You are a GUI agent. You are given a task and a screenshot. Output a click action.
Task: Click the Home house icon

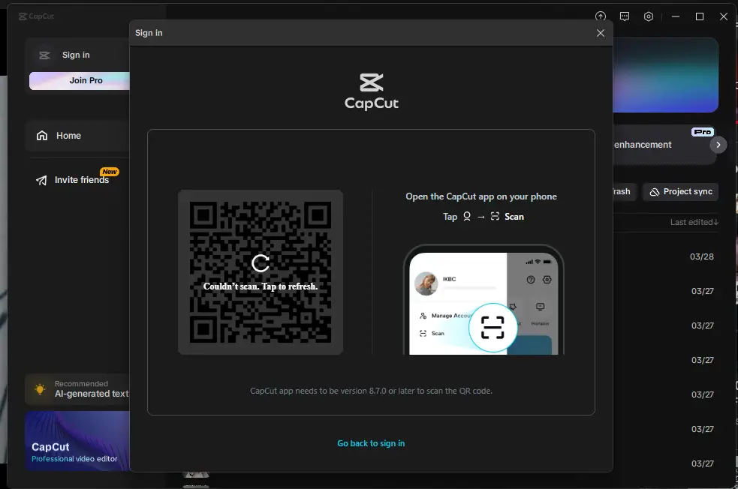pyautogui.click(x=42, y=136)
